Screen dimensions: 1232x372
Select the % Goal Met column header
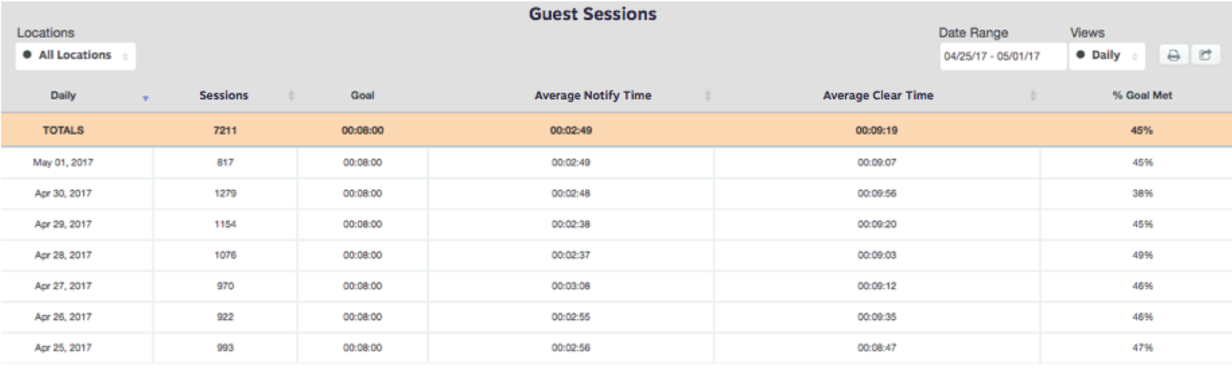1142,96
